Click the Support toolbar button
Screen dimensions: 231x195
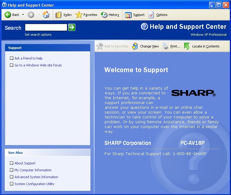[x=135, y=15]
